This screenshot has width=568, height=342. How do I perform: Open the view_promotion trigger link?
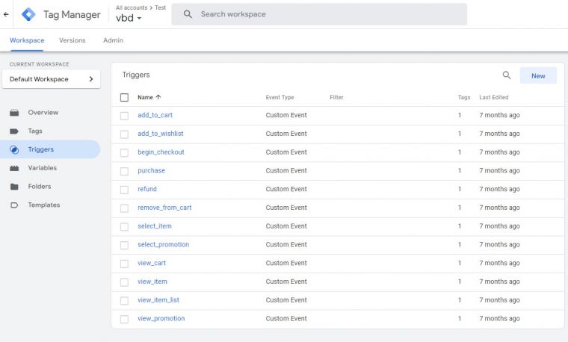tap(161, 318)
